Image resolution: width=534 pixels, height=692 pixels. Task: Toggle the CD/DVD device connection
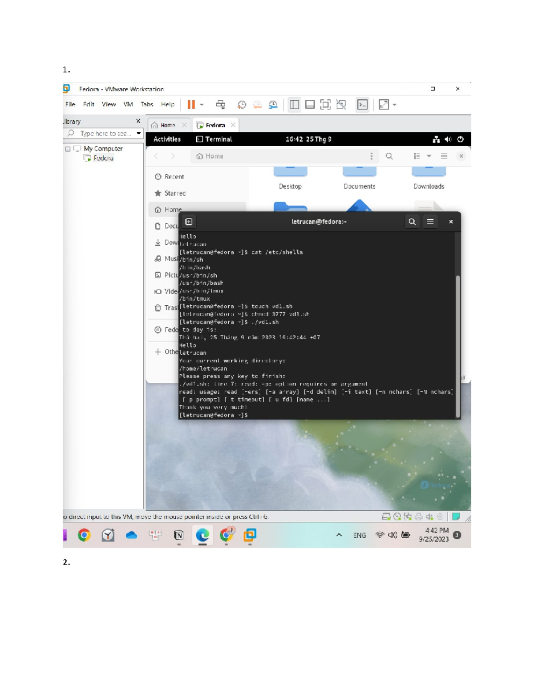point(396,516)
